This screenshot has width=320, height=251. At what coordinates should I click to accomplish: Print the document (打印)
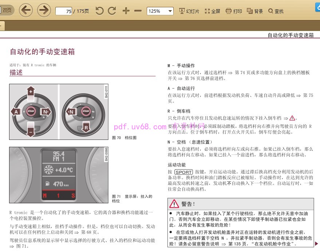click(x=234, y=11)
